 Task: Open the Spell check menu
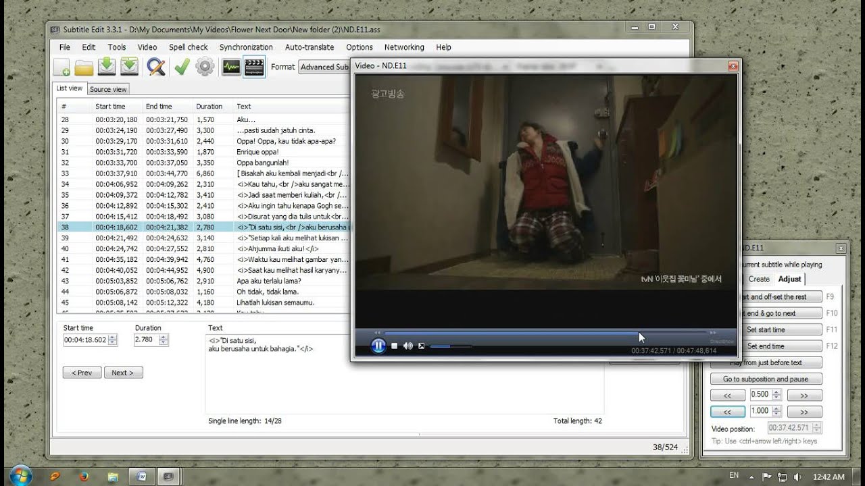point(189,47)
